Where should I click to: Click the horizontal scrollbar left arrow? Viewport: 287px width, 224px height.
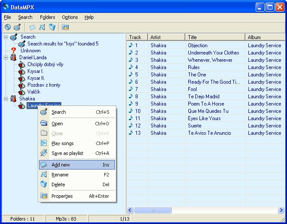(130, 210)
